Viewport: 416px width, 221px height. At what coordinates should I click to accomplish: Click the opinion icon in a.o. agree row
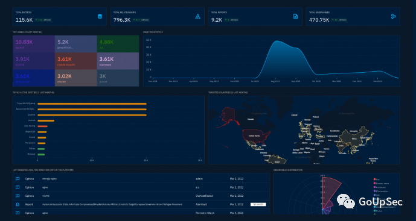pos(18,187)
